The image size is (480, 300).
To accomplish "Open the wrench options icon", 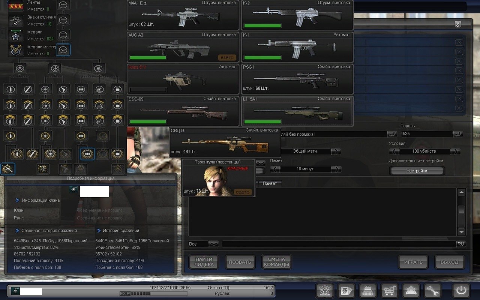I will pyautogui.click(x=433, y=291).
